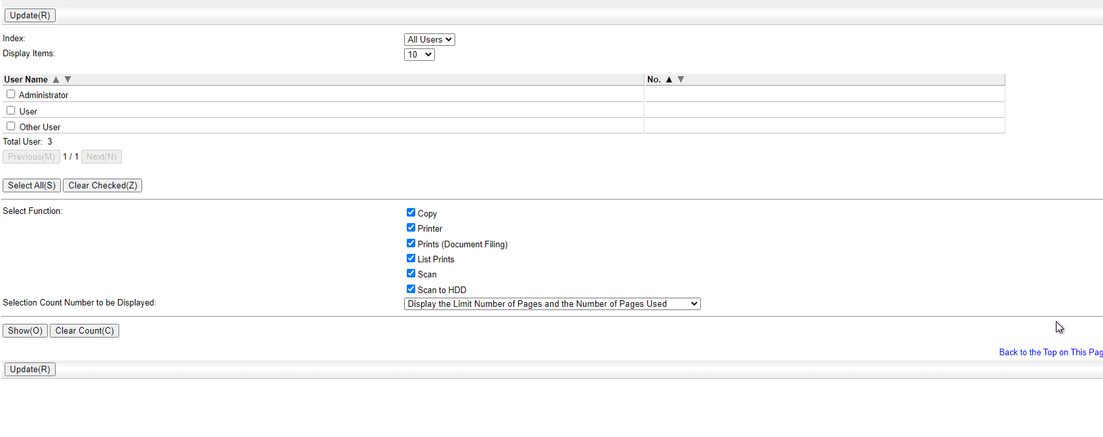Sort No. column descending
Viewport: 1103px width, 437px height.
pyautogui.click(x=681, y=80)
